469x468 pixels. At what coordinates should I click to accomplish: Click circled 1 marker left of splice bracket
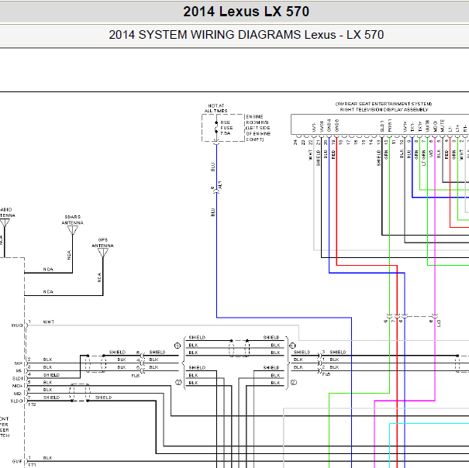[178, 346]
